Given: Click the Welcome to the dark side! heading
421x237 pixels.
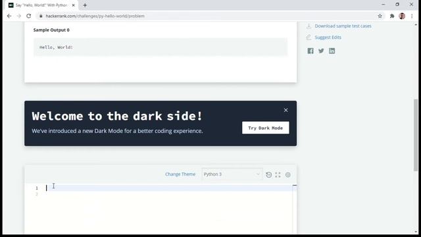Looking at the screenshot, I should tap(117, 116).
